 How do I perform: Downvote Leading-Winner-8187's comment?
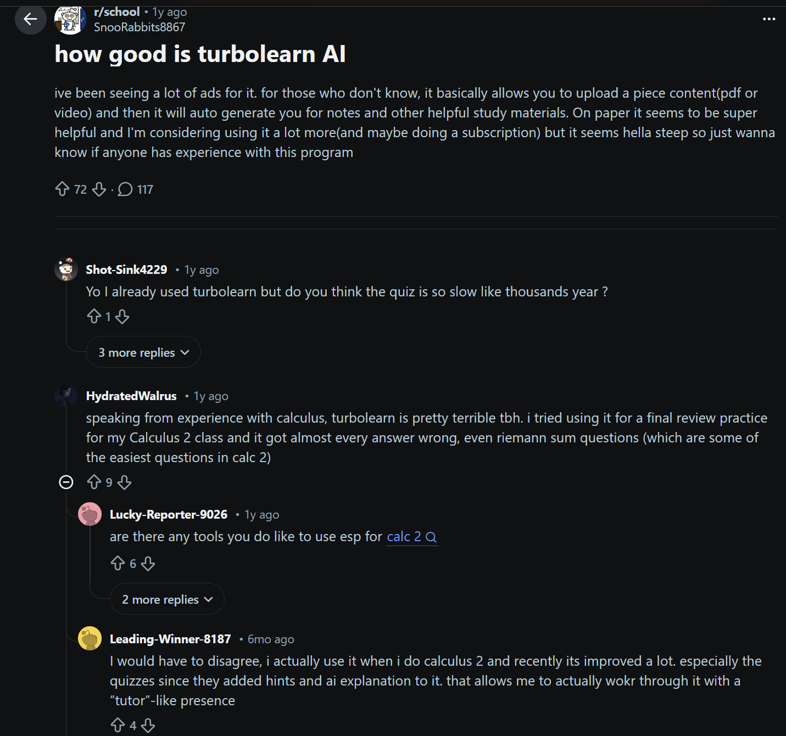coord(147,725)
